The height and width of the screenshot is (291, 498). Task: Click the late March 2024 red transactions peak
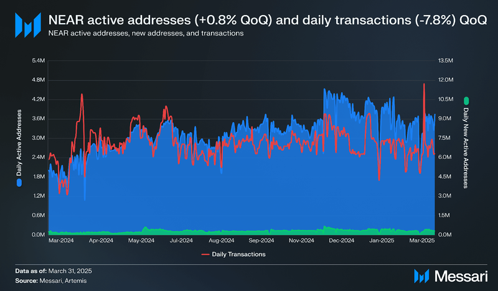pos(82,95)
